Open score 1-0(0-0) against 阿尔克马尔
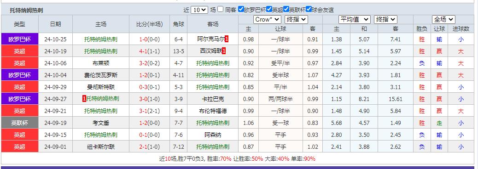The image size is (478, 169). (149, 39)
